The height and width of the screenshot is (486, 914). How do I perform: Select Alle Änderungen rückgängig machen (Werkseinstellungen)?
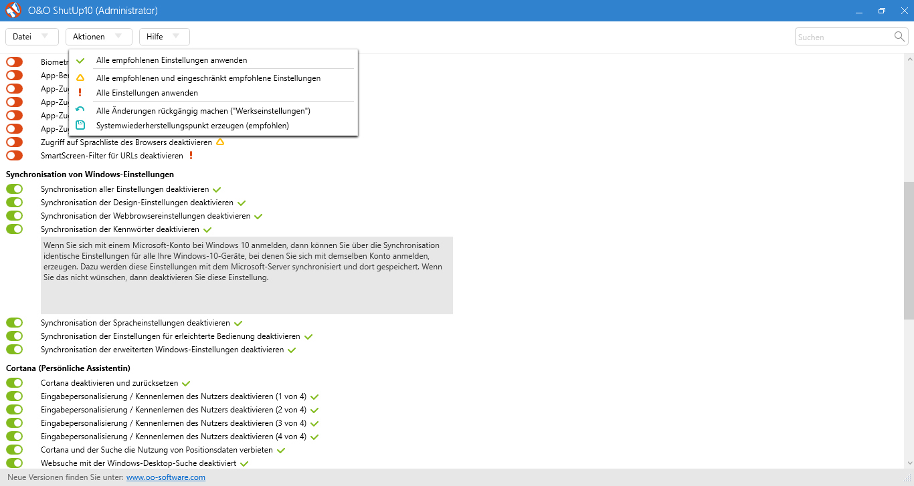click(213, 111)
